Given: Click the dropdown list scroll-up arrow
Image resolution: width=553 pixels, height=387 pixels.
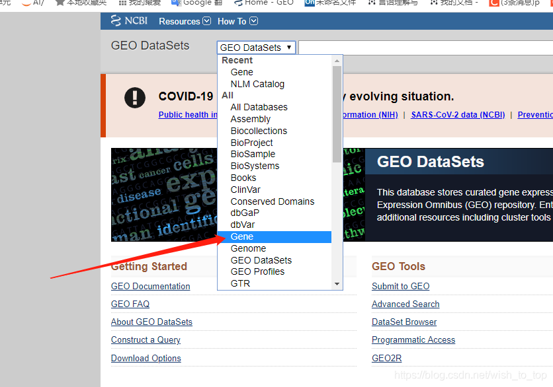Looking at the screenshot, I should point(337,61).
